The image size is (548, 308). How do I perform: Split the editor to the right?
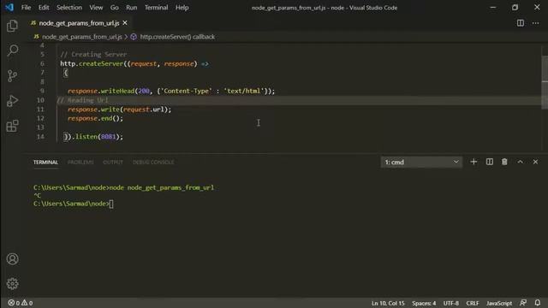(521, 23)
